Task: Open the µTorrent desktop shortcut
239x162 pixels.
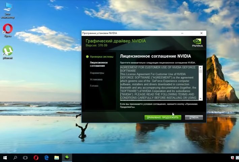Action: pyautogui.click(x=8, y=52)
